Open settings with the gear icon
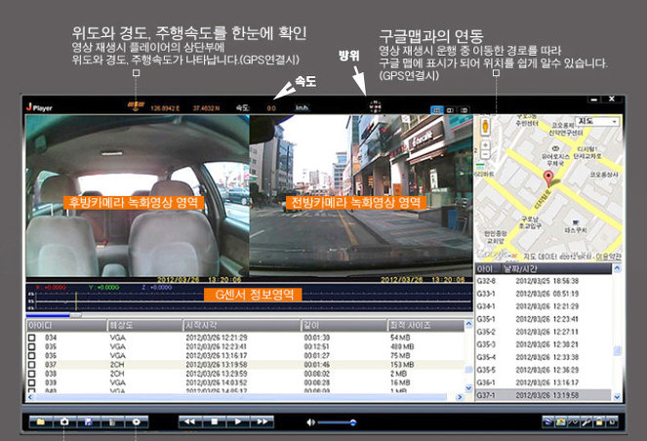The height and width of the screenshot is (441, 647). 137,422
